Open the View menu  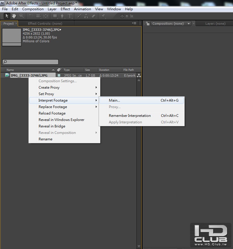point(99,9)
